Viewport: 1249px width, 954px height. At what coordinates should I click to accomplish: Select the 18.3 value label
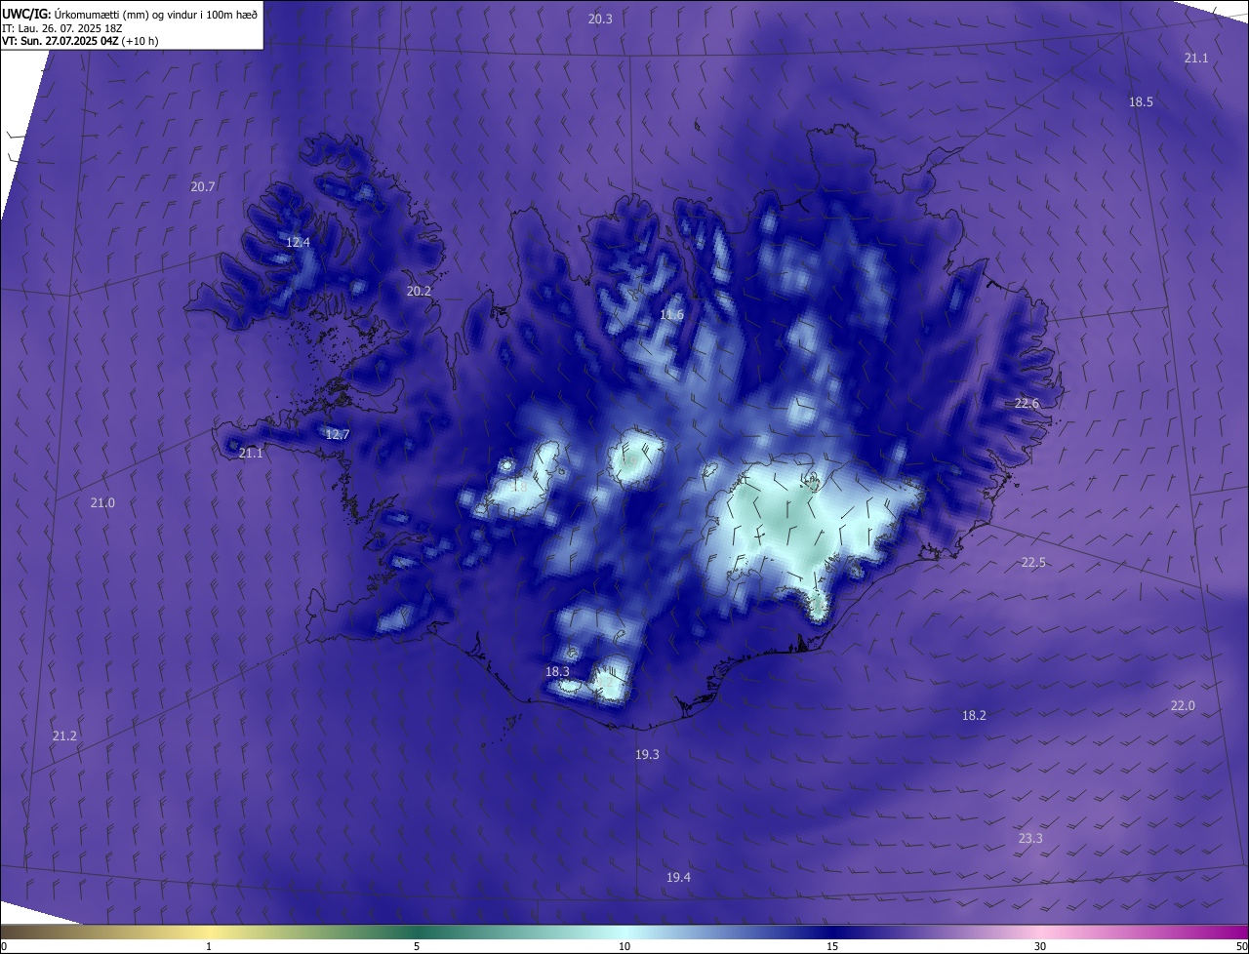pos(557,671)
